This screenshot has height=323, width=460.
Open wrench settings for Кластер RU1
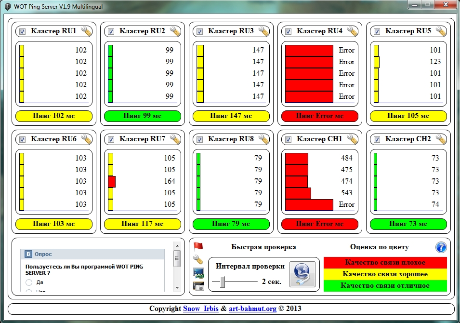click(87, 31)
